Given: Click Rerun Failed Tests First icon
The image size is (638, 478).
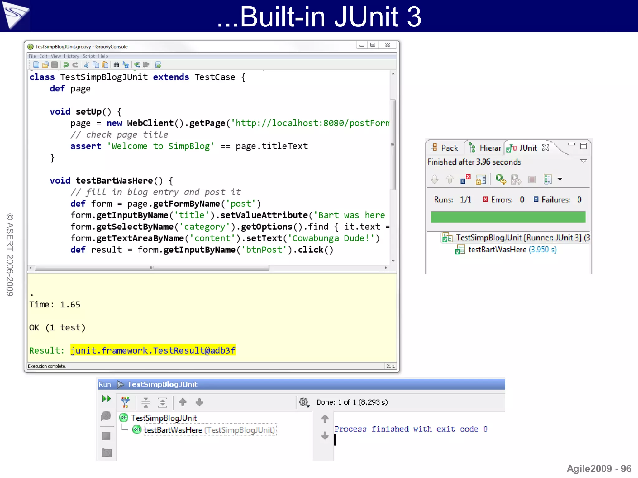Looking at the screenshot, I should coord(516,179).
